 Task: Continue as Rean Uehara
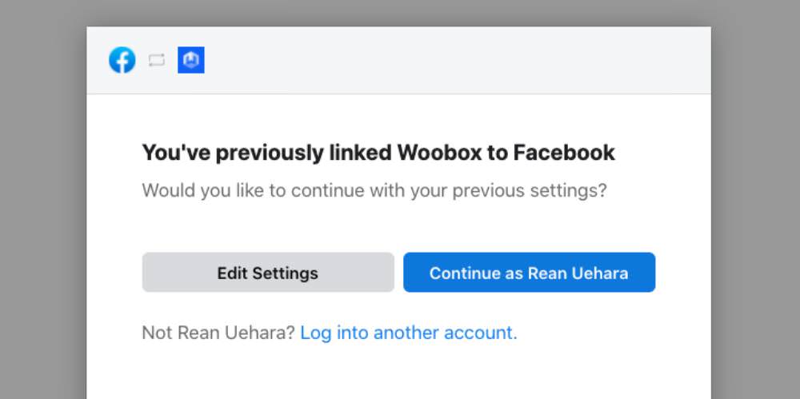click(x=529, y=273)
